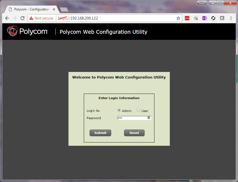Submit the login form

click(100, 133)
